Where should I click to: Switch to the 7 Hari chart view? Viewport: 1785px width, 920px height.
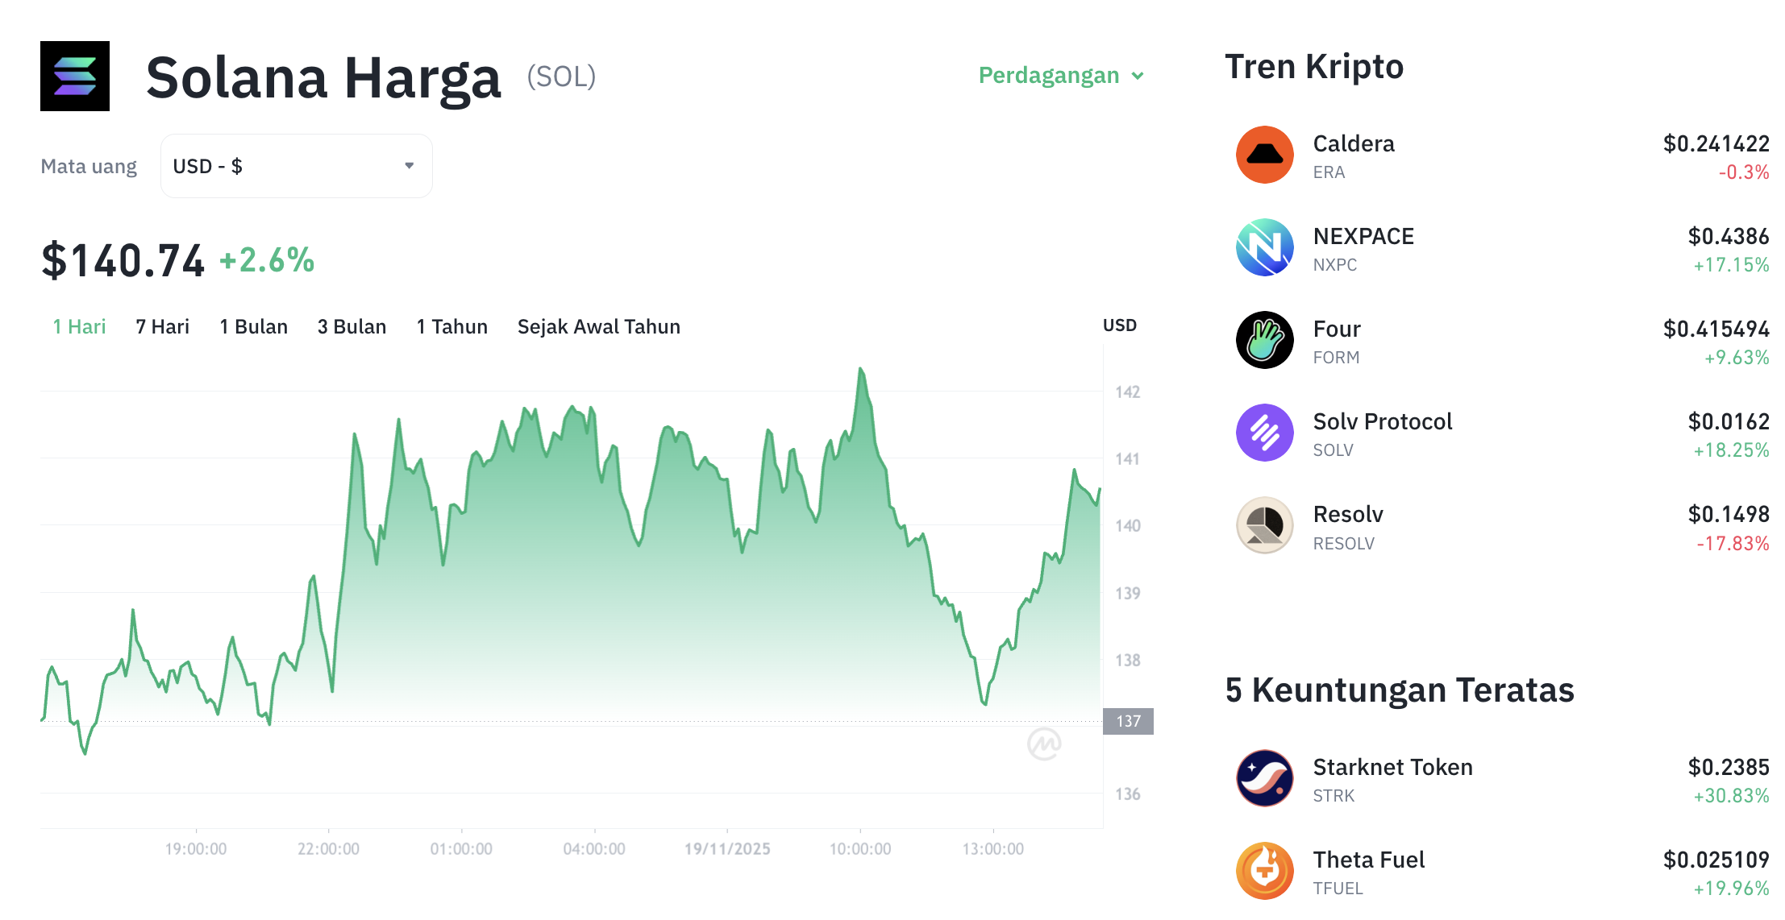(x=161, y=326)
